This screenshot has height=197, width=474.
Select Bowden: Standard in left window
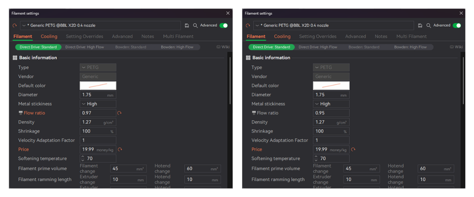coord(131,47)
